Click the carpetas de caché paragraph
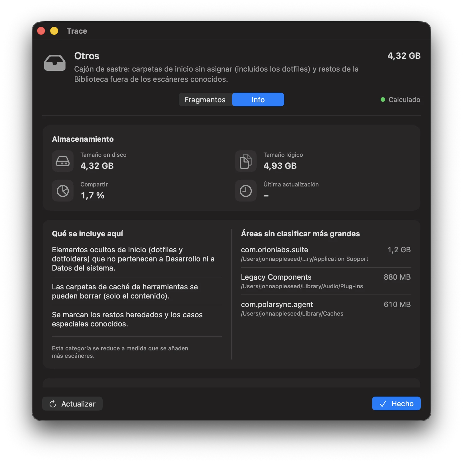Viewport: 463px width, 463px height. click(x=125, y=291)
